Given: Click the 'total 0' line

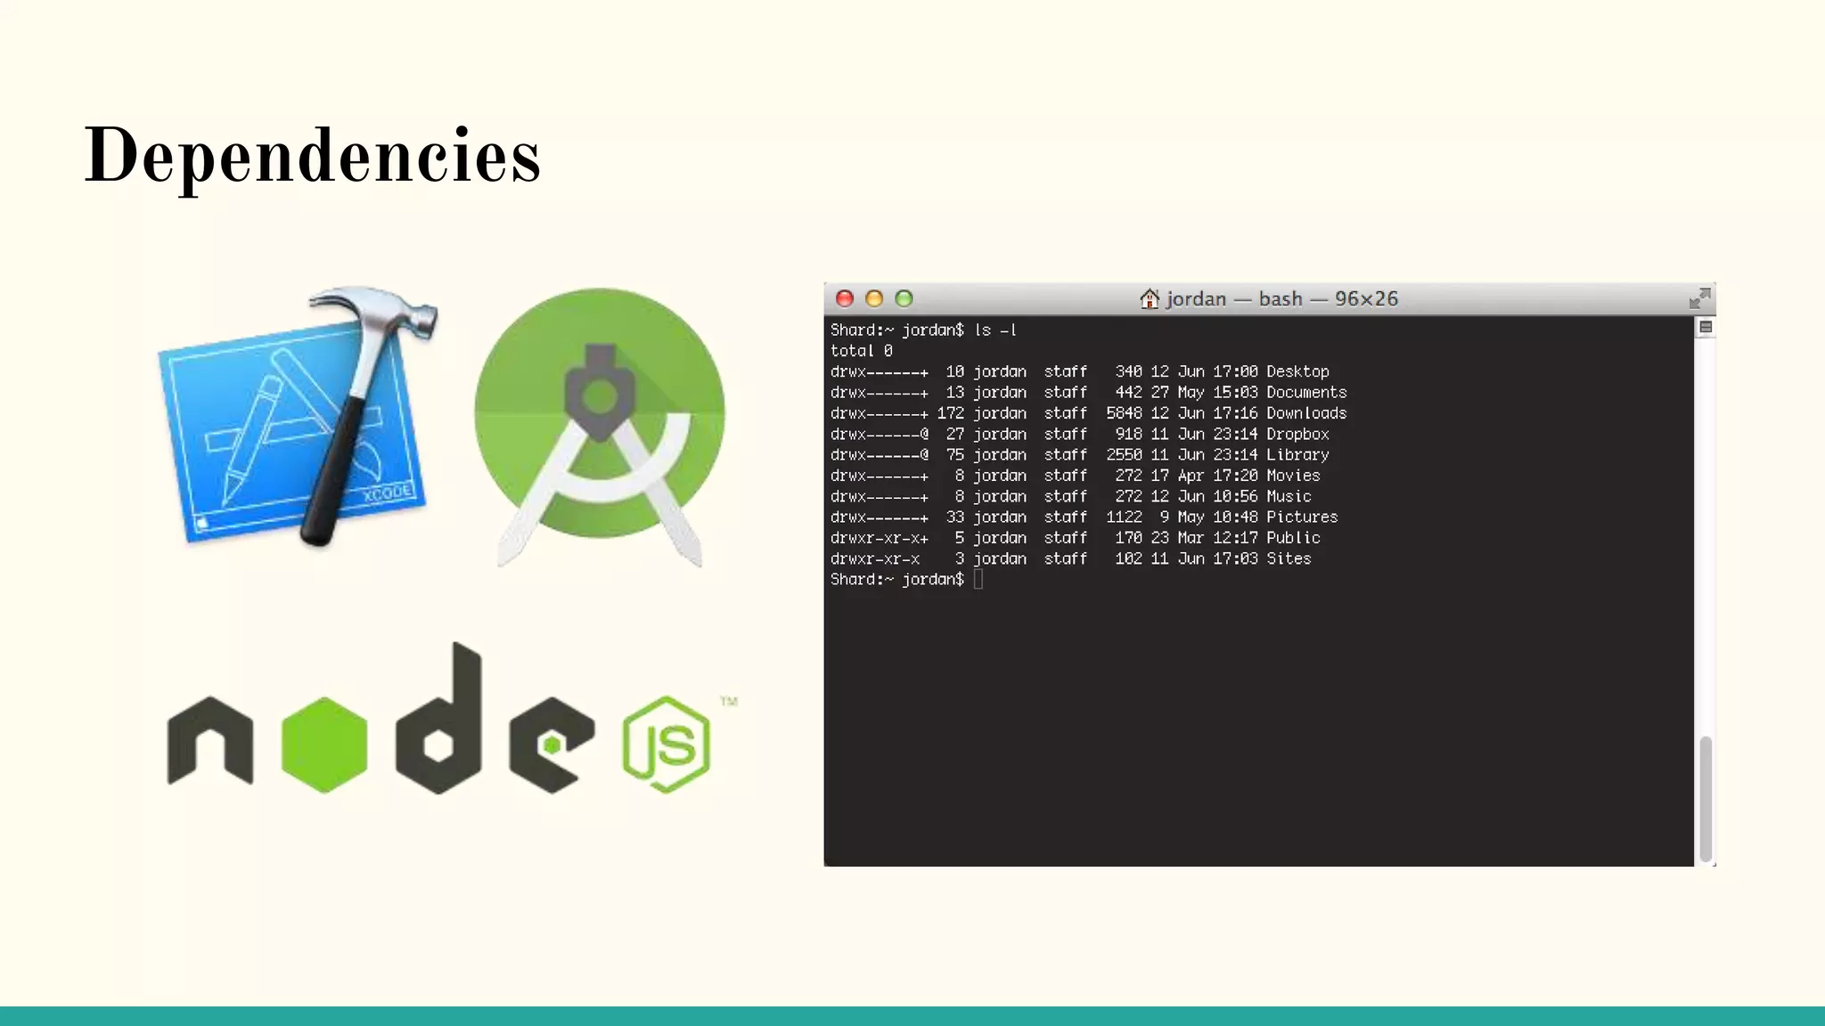Looking at the screenshot, I should [861, 351].
